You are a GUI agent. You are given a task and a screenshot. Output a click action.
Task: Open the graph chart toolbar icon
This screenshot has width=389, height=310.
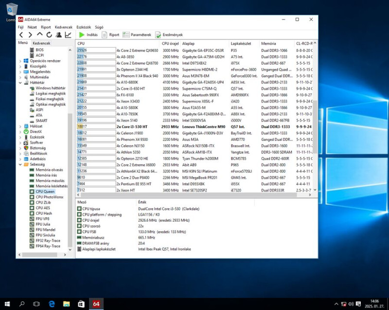pos(68,35)
